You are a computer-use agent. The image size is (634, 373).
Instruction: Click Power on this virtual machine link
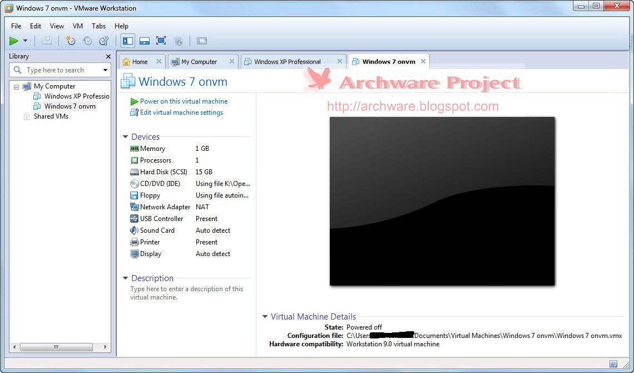coord(184,101)
